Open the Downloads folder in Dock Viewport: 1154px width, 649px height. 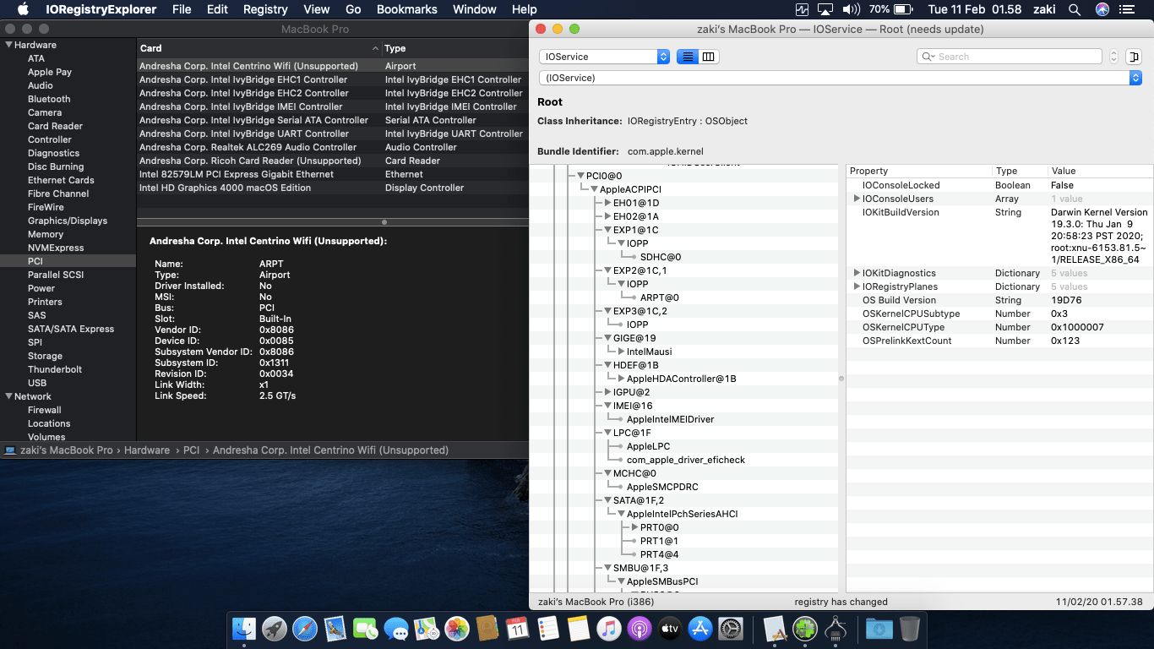[x=879, y=628]
